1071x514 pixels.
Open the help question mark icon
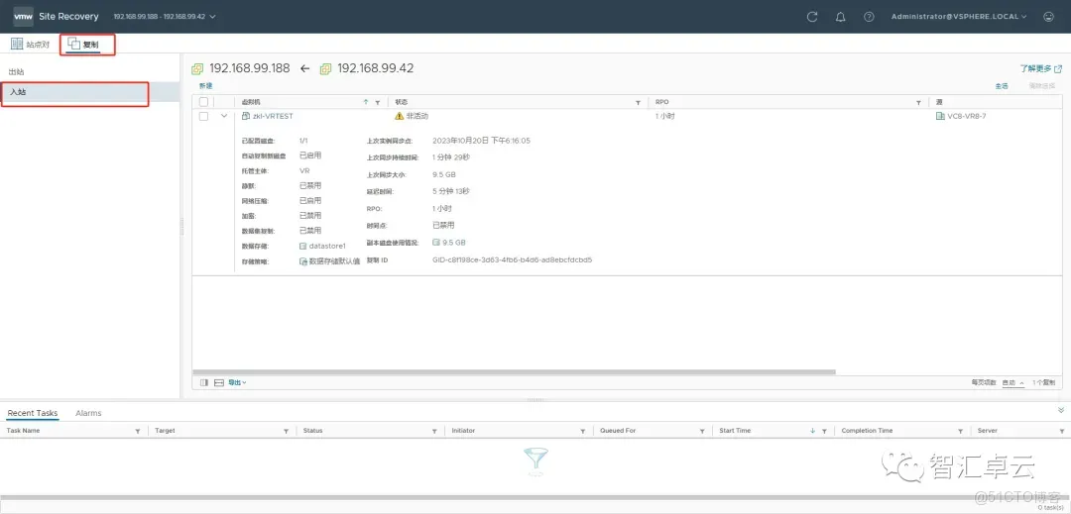pyautogui.click(x=869, y=17)
